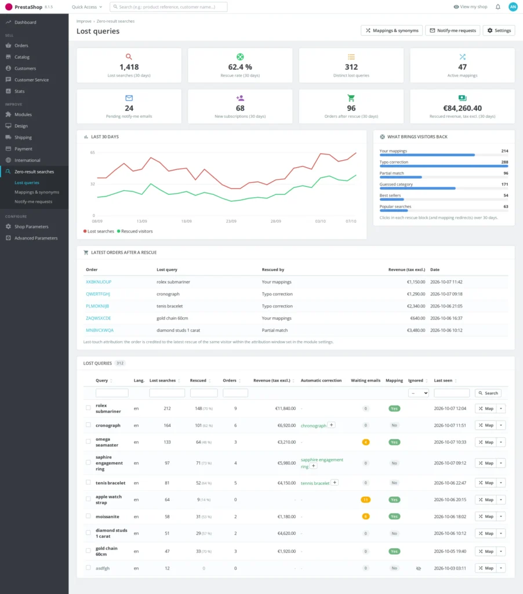This screenshot has width=523, height=594.
Task: Expand Map options arrow for asdfgh
Action: pos(501,568)
